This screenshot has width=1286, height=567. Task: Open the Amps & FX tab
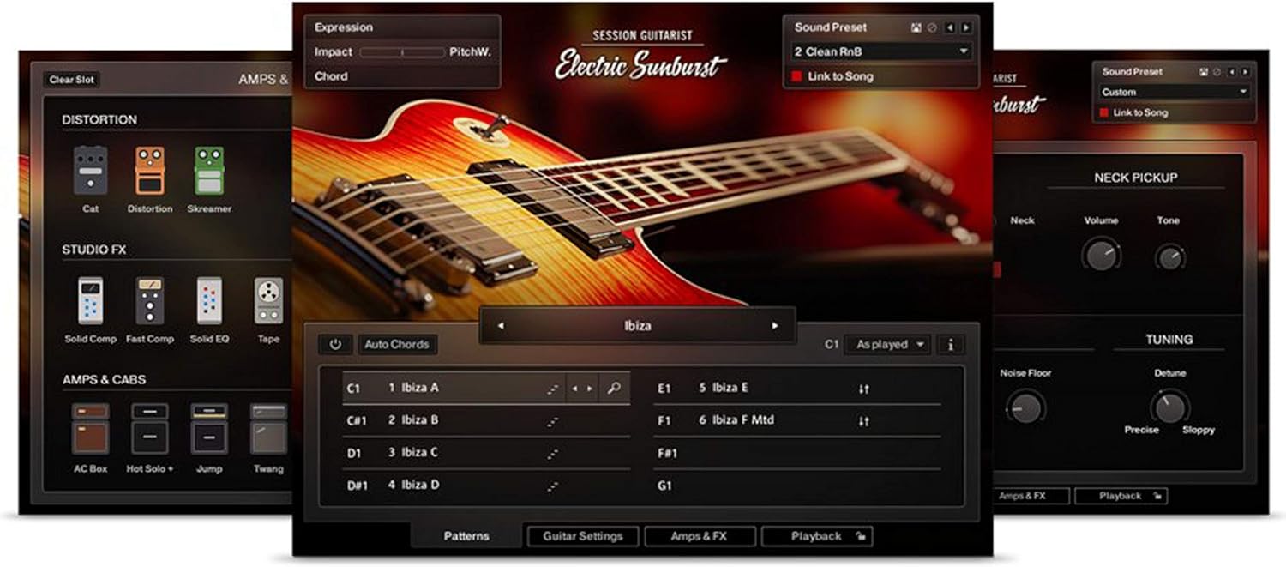pos(699,536)
